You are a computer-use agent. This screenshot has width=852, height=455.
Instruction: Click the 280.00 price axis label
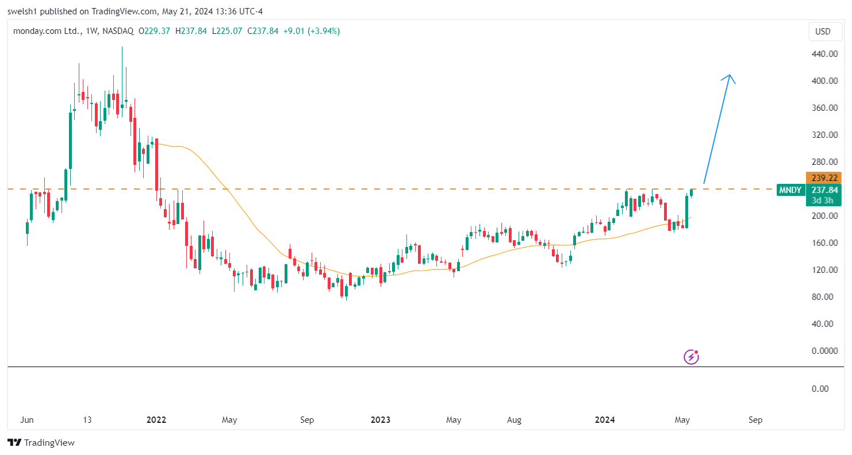824,162
